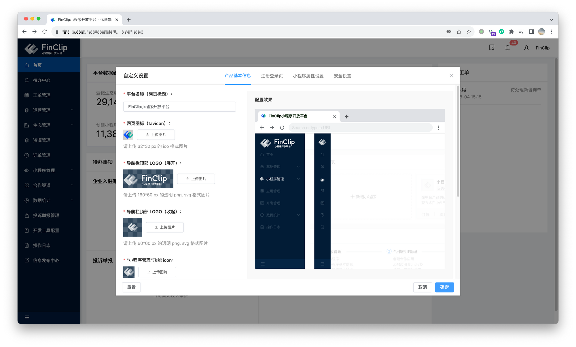Click 上传图片 for the favicon
The height and width of the screenshot is (347, 576).
156,135
